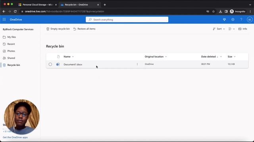The height and width of the screenshot is (142, 254).
Task: Open Date deleted column dropdown
Action: [221, 57]
